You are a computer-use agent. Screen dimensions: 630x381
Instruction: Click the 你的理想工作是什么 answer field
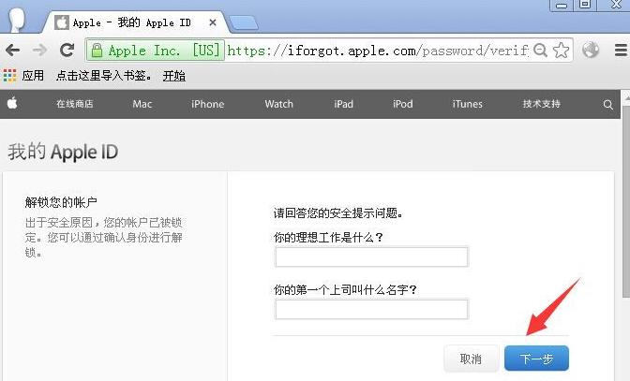[371, 256]
